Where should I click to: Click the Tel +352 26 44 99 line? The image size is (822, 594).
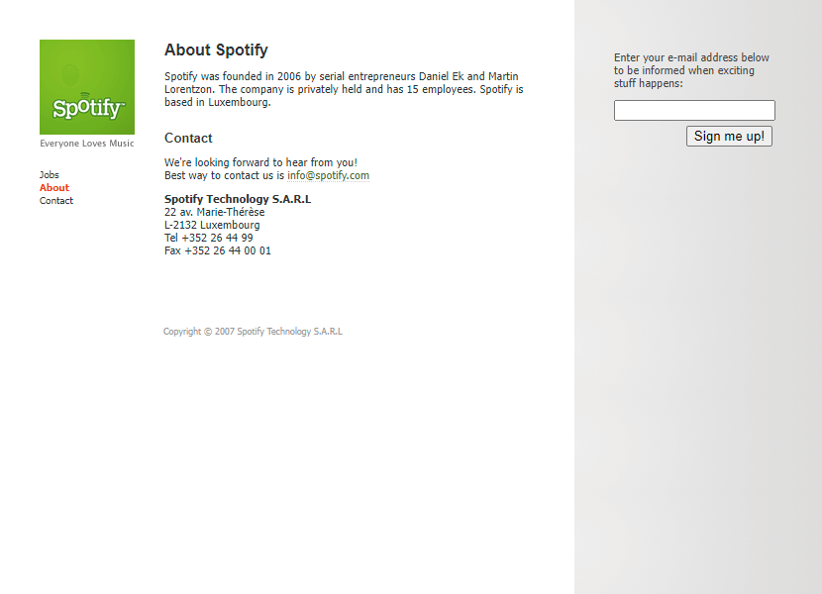pyautogui.click(x=209, y=238)
